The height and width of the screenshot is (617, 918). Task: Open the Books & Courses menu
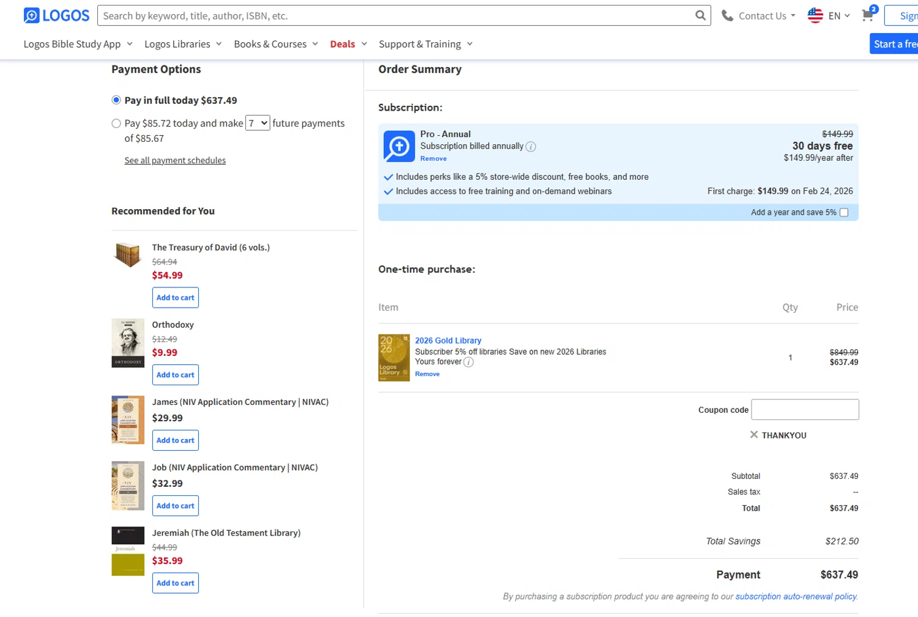click(275, 44)
